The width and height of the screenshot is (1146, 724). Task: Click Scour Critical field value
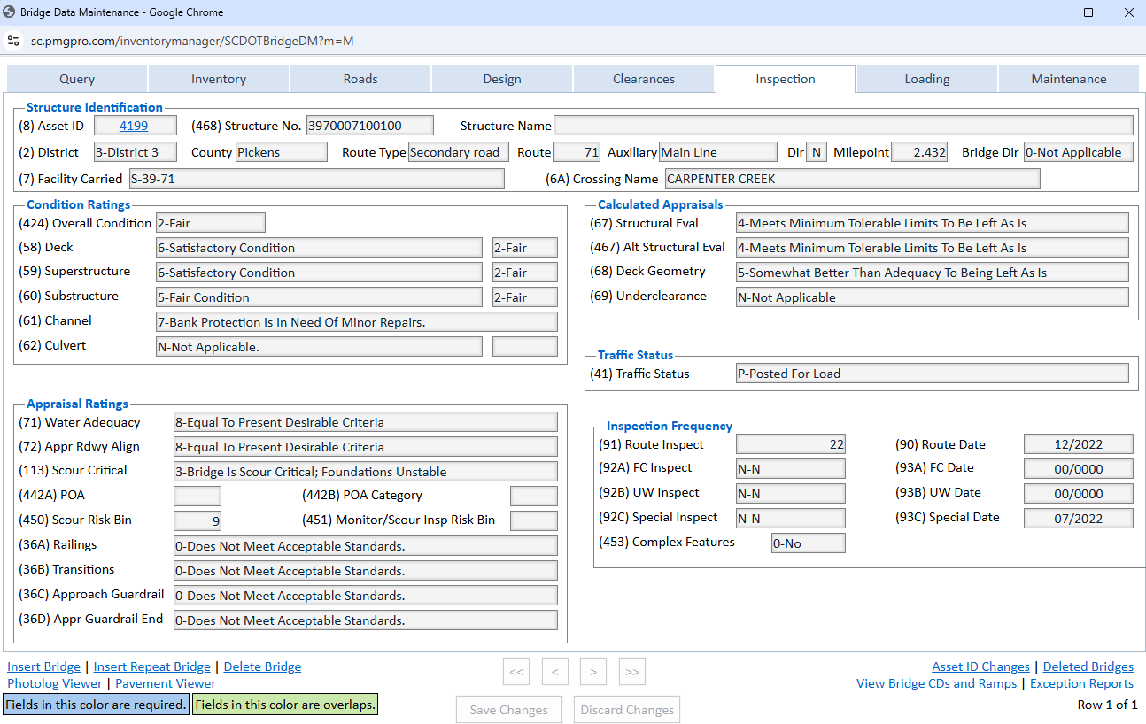(x=366, y=472)
